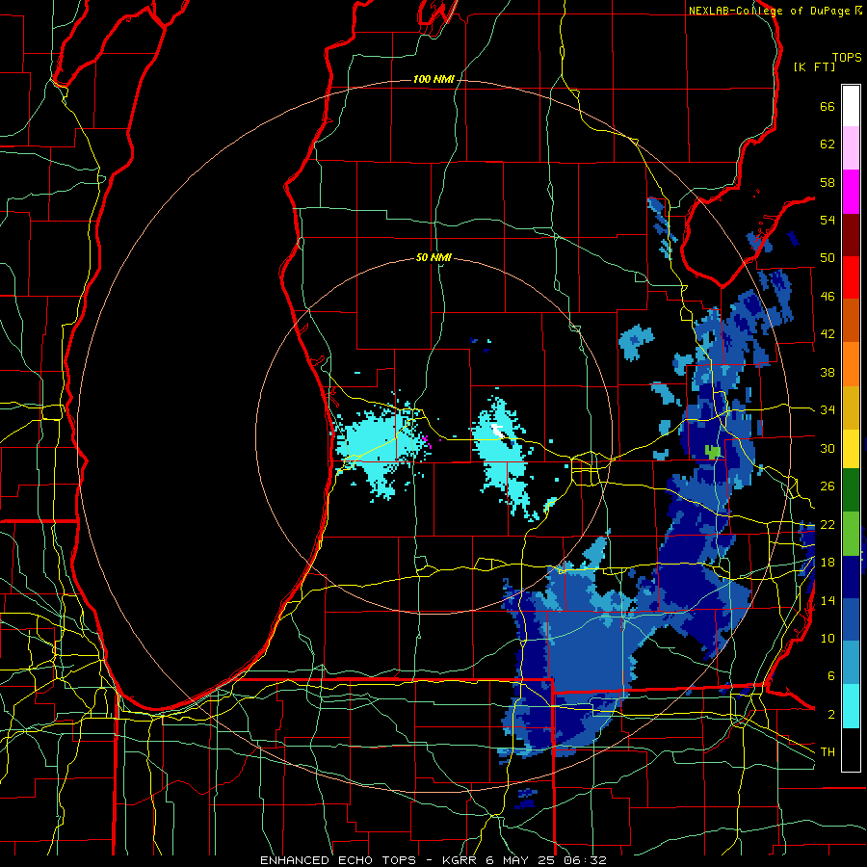The image size is (867, 867).
Task: Click the '100 NMI' range ring label
Action: click(433, 80)
